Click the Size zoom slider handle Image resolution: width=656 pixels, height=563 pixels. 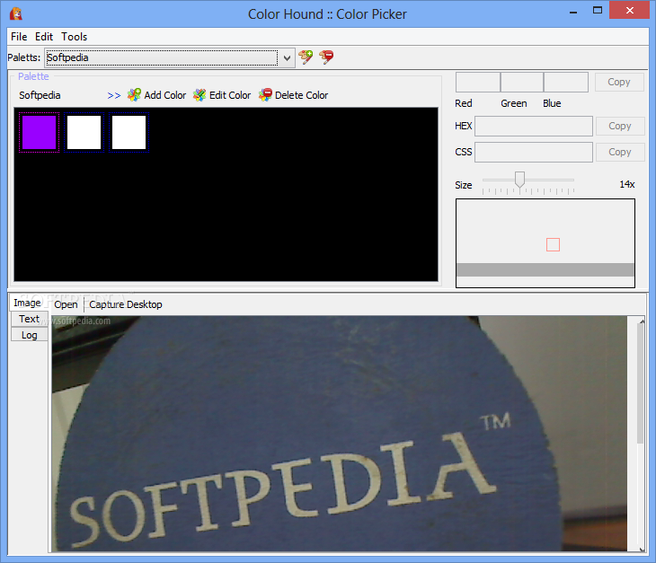click(x=519, y=180)
